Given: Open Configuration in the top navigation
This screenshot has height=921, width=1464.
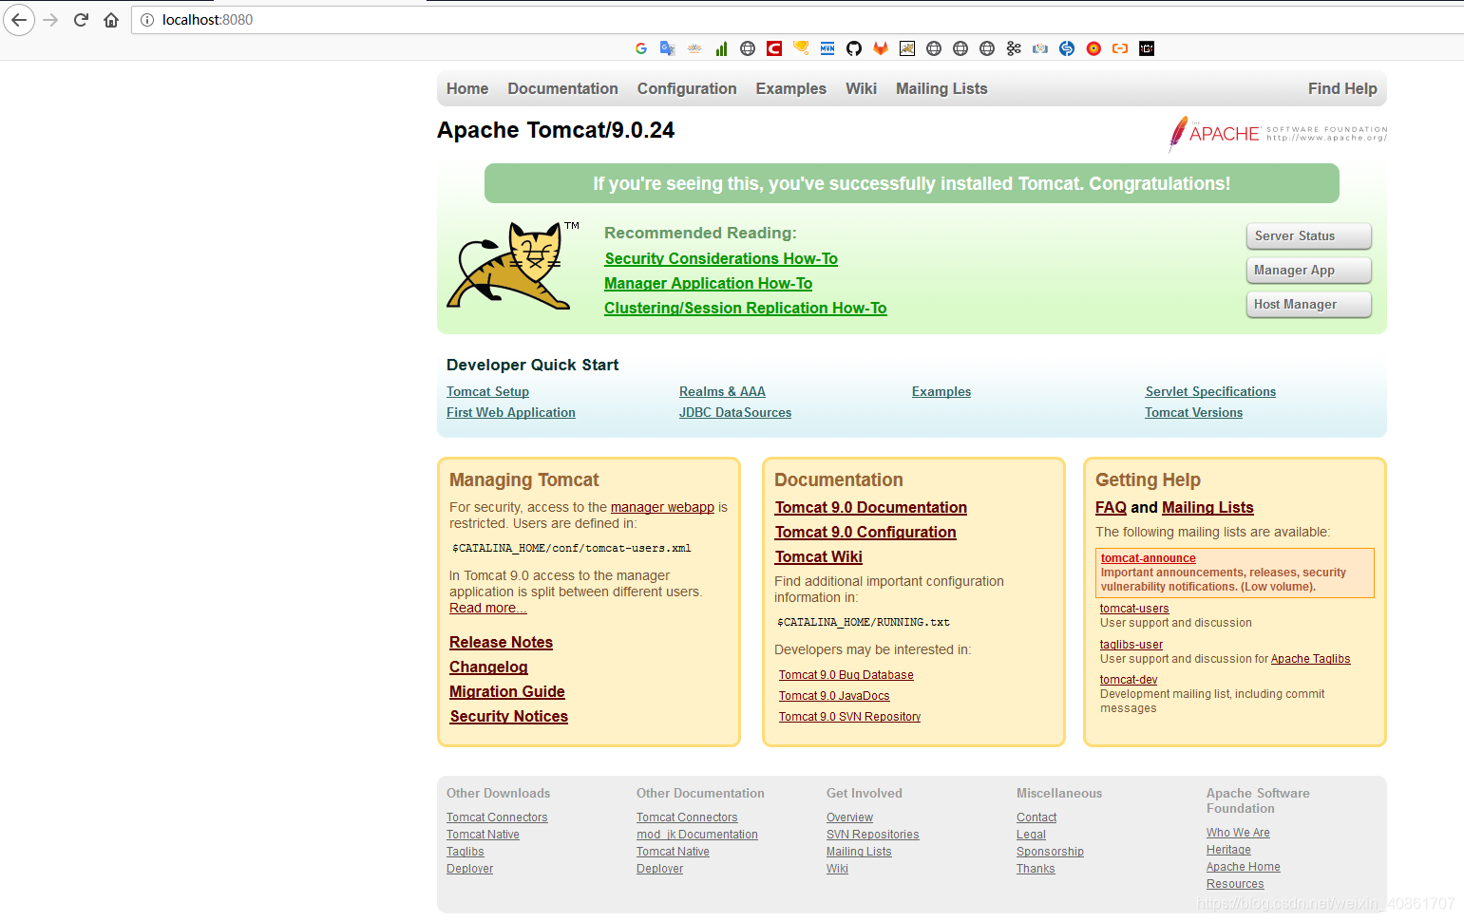Looking at the screenshot, I should click(687, 88).
